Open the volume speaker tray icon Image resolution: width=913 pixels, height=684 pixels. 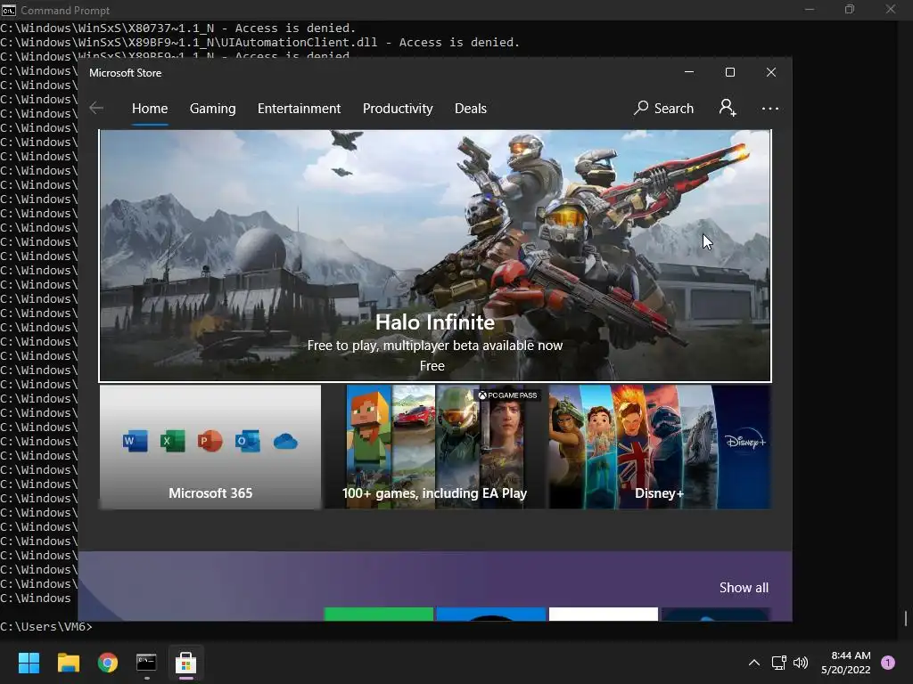click(801, 663)
